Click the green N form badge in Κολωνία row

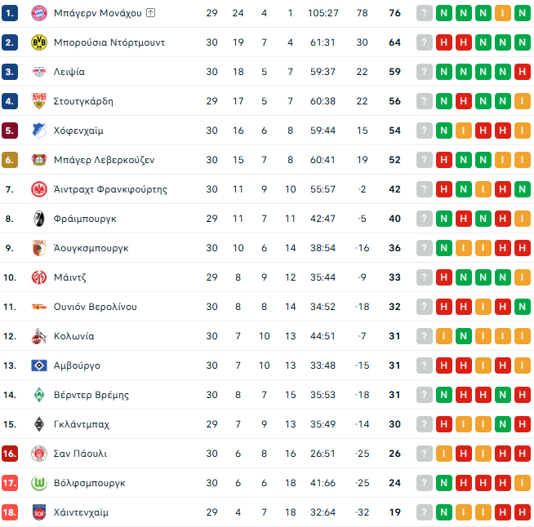pyautogui.click(x=464, y=336)
